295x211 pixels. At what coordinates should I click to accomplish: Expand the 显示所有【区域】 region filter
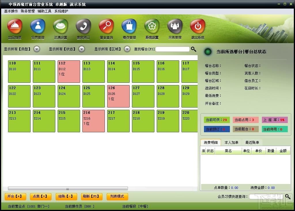pos(127,49)
